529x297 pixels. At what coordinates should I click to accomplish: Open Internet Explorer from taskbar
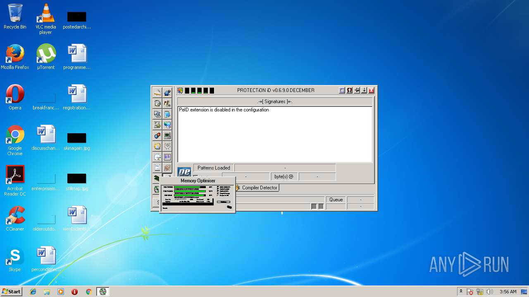coord(33,292)
